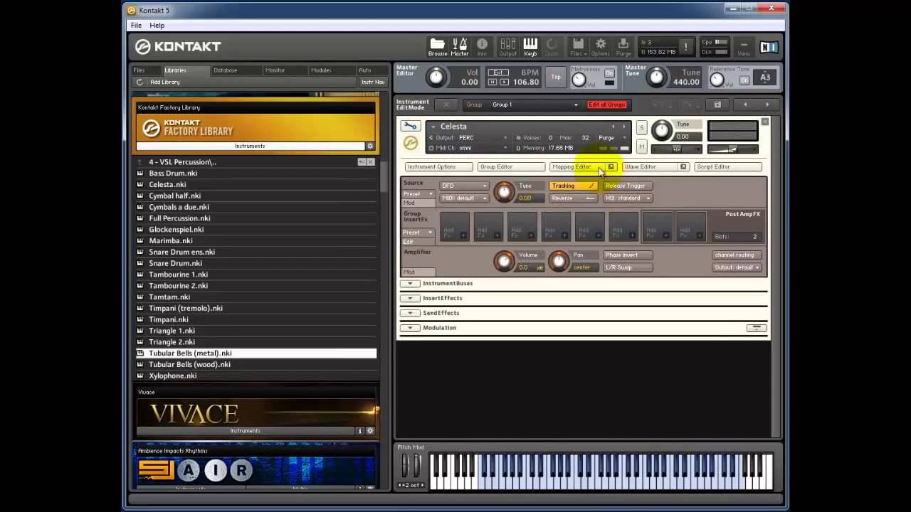The height and width of the screenshot is (512, 911).
Task: Open Output: default dropdown
Action: pyautogui.click(x=737, y=267)
